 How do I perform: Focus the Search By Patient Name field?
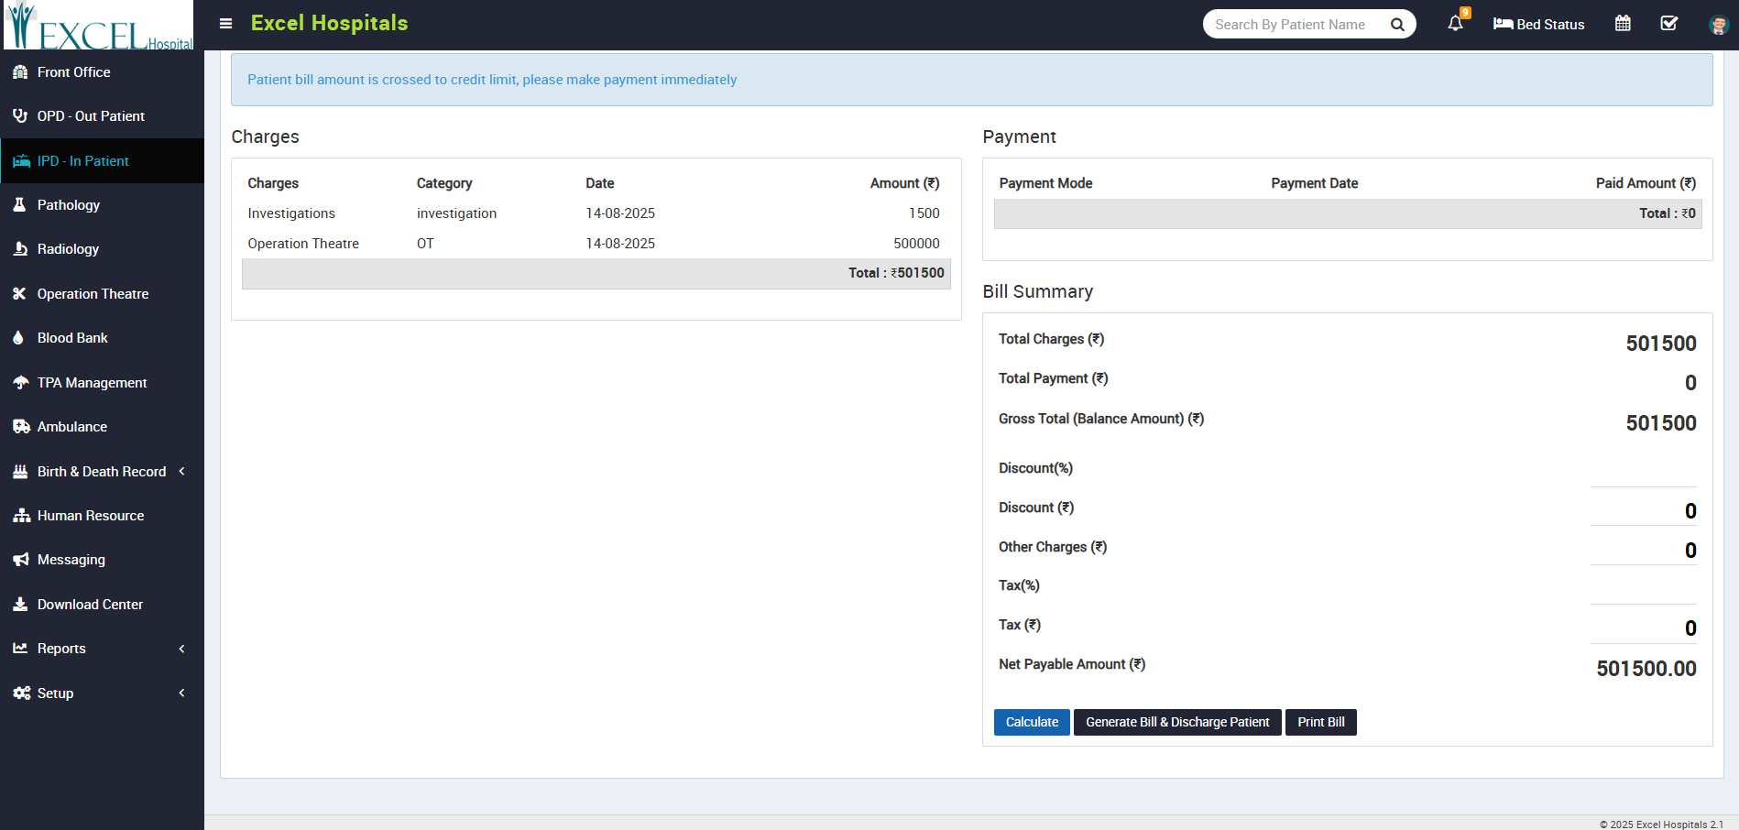click(x=1292, y=25)
